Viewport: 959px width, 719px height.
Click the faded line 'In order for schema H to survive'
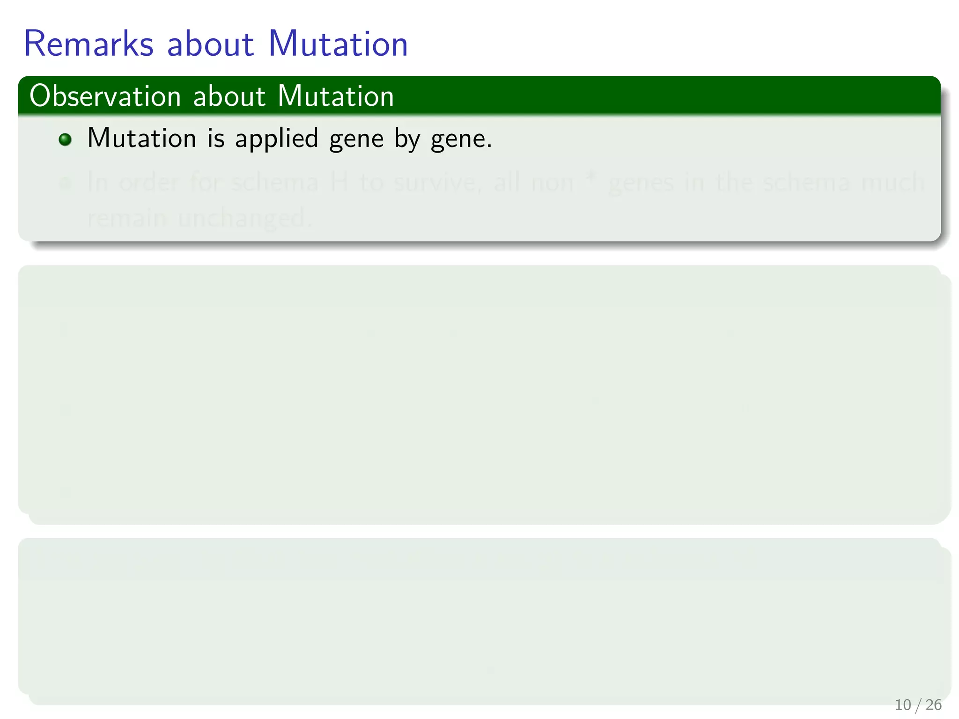[506, 183]
